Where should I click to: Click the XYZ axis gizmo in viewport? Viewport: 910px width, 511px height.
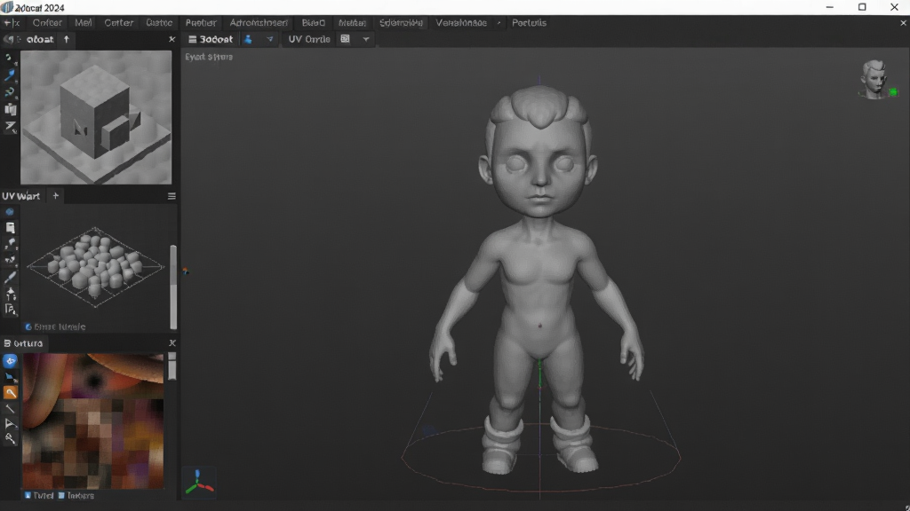point(199,483)
